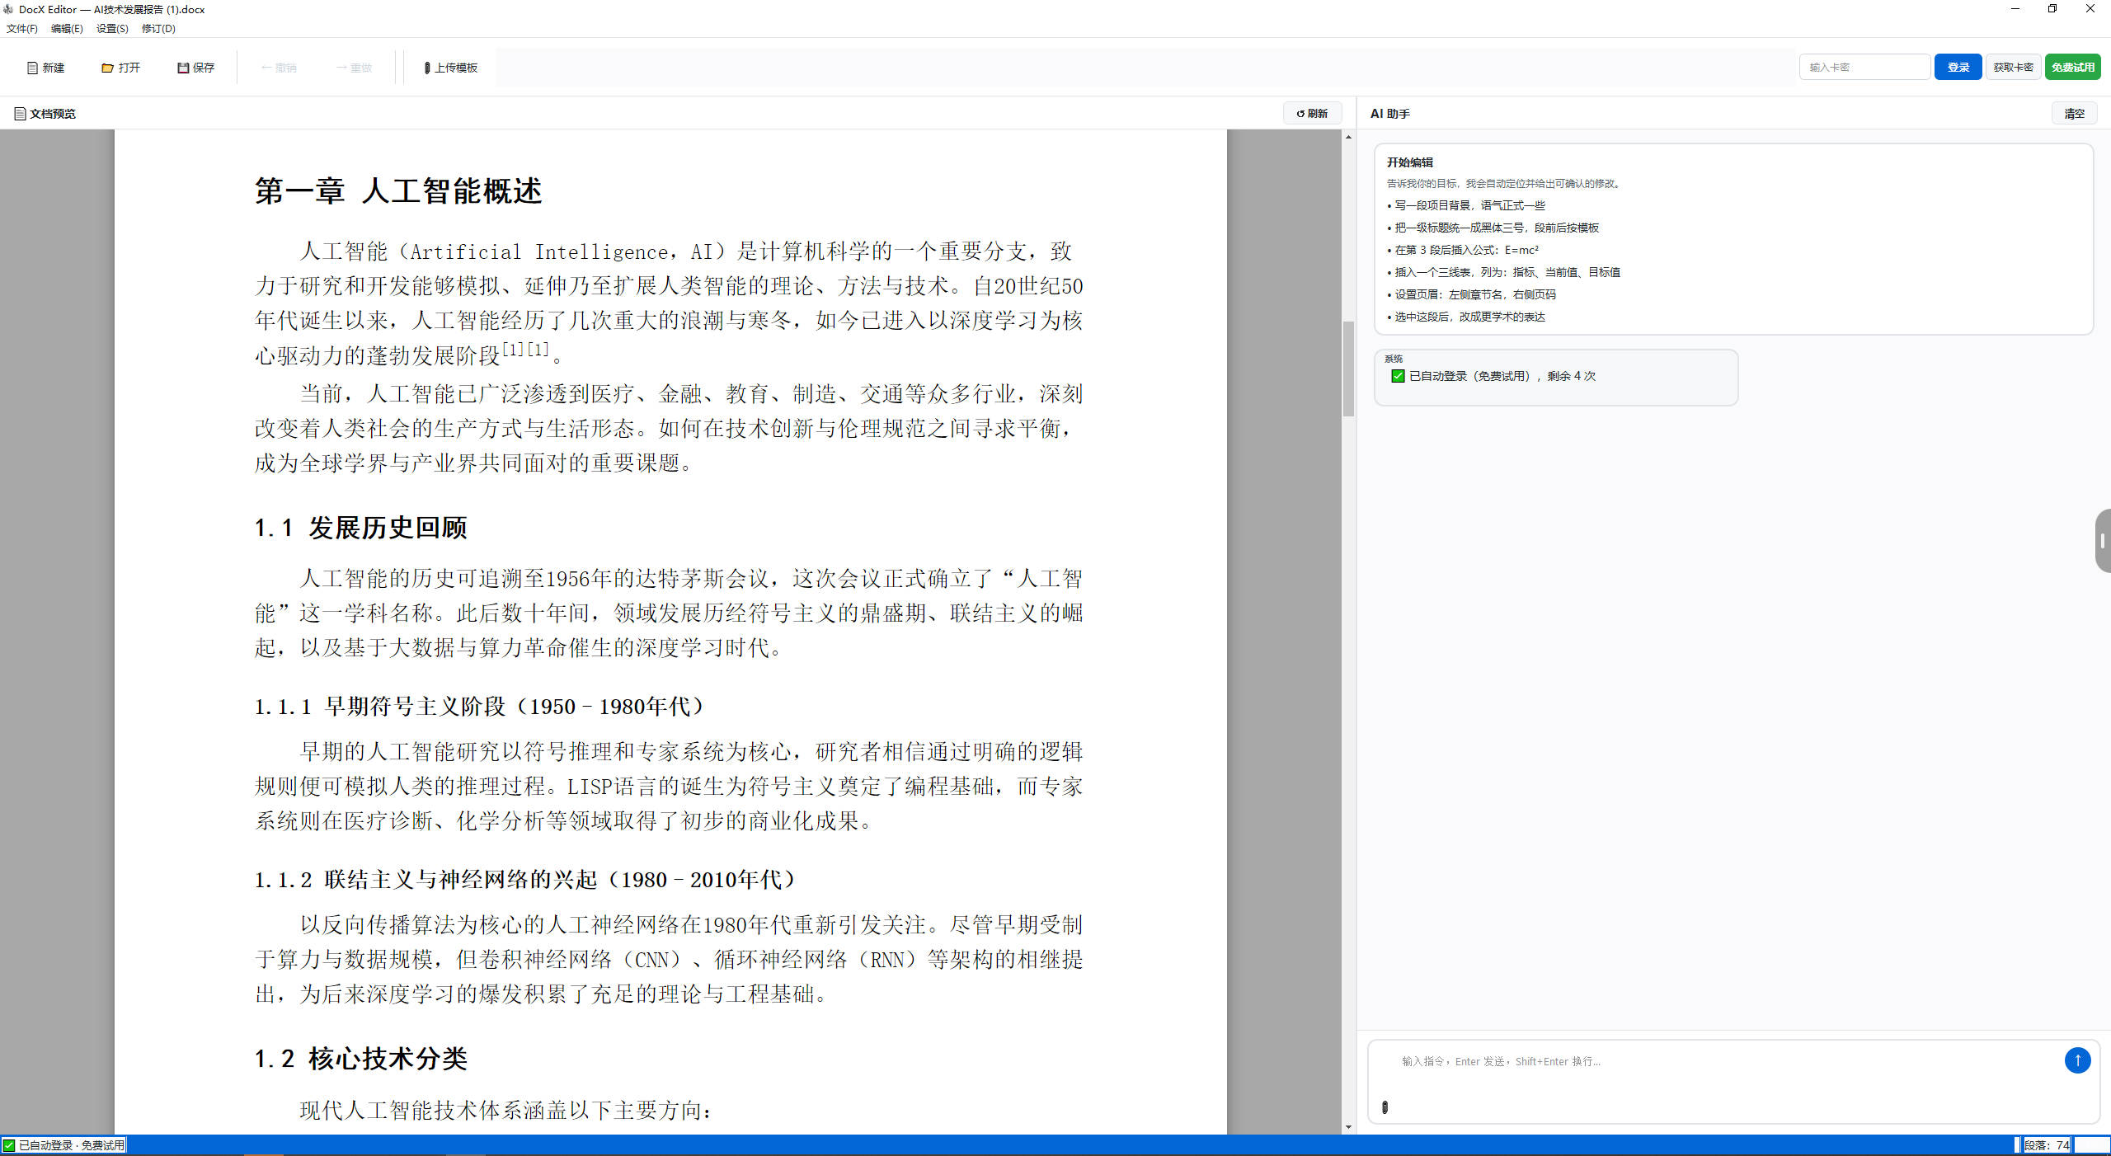Open the 编辑(E) menu

(x=67, y=29)
